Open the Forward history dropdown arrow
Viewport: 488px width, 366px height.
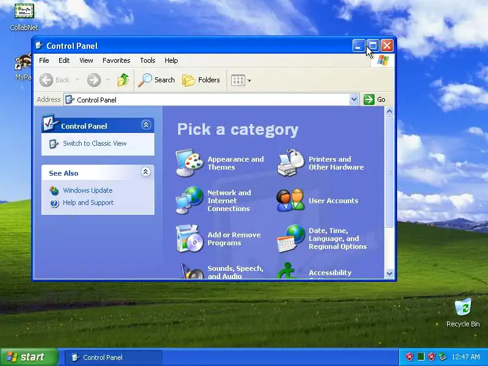[x=108, y=80]
